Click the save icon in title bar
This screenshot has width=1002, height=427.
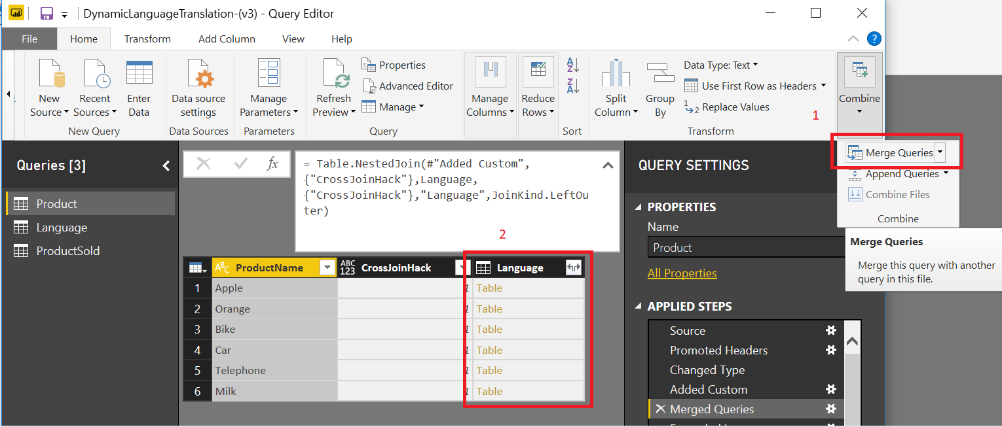(x=46, y=13)
